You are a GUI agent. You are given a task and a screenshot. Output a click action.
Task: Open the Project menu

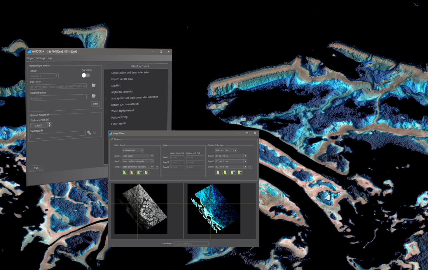[x=30, y=58]
